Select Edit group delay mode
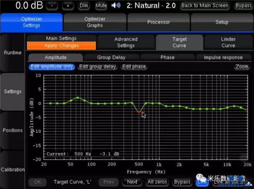 click(97, 66)
